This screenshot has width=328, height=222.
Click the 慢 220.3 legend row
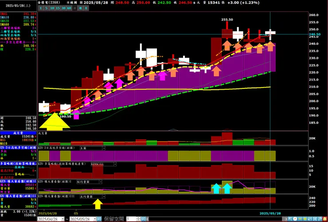(x=19, y=49)
